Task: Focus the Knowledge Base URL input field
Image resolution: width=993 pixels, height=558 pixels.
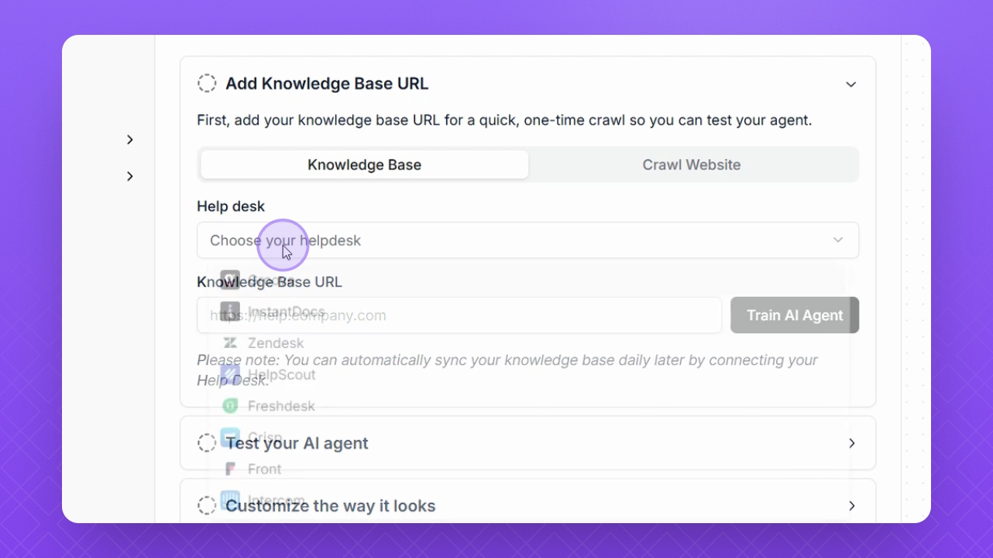Action: (459, 315)
